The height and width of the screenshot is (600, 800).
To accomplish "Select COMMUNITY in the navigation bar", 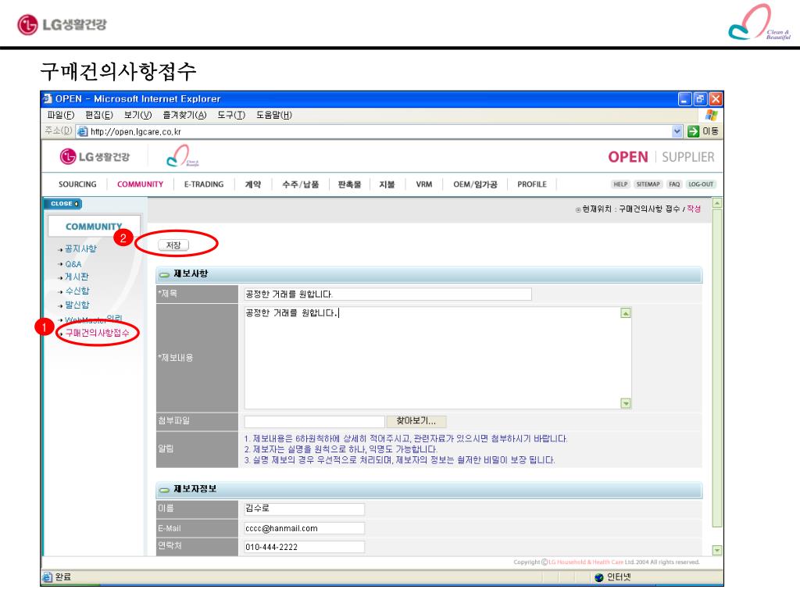I will pyautogui.click(x=141, y=184).
